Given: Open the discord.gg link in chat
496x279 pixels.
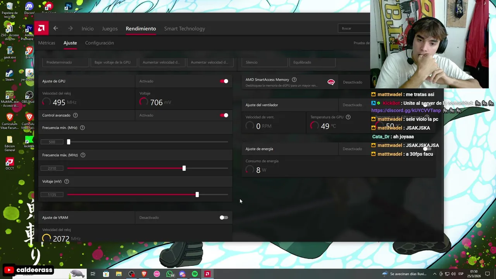Looking at the screenshot, I should coord(406,110).
